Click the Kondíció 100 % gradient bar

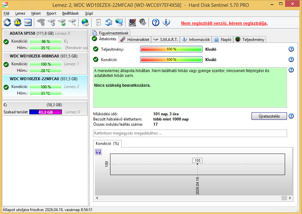point(171,59)
